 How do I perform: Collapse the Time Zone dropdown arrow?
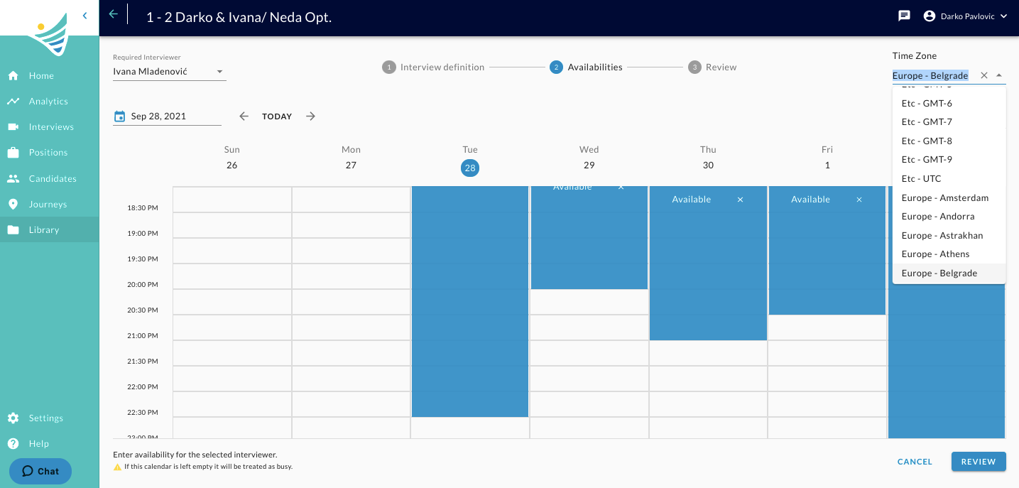point(999,75)
